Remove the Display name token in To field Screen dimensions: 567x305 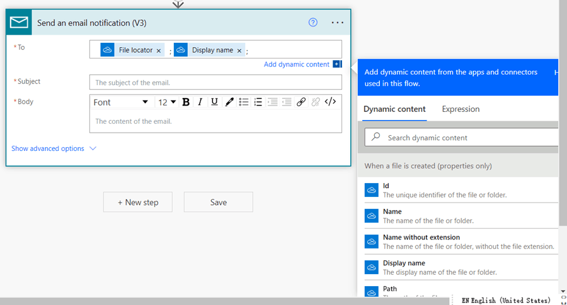(239, 50)
